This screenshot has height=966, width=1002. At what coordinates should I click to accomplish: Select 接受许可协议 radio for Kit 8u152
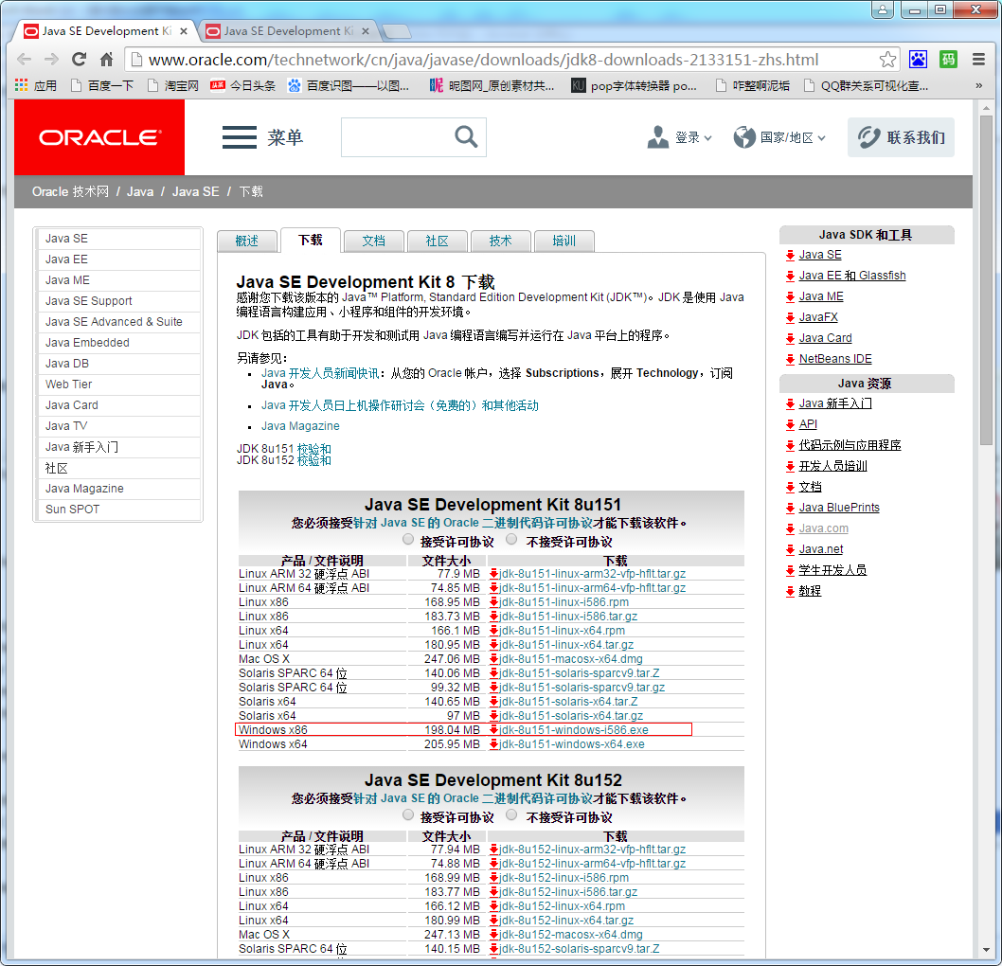click(x=408, y=815)
